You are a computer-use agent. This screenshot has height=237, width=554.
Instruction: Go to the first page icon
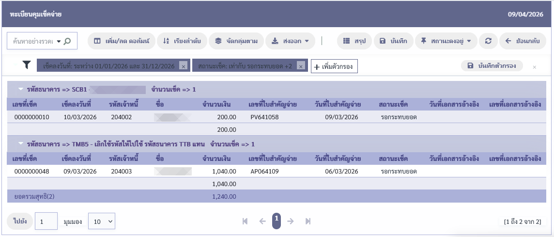click(245, 221)
